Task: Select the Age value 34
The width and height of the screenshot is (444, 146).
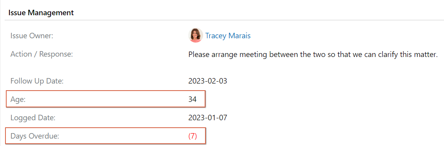Action: point(192,99)
